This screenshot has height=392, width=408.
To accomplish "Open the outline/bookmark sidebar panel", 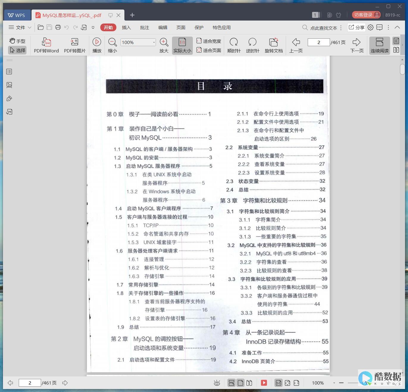I will (x=9, y=71).
